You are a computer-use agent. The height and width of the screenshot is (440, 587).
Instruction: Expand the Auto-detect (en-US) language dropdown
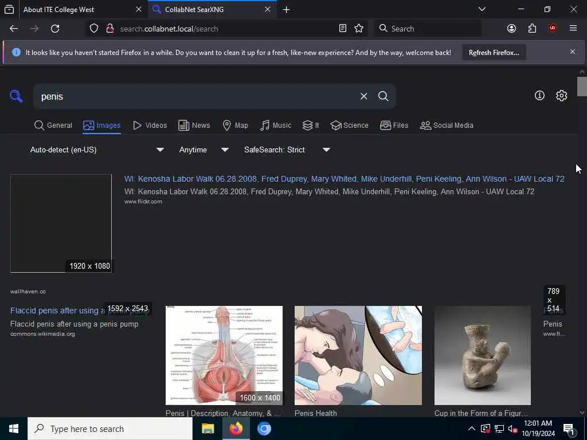97,150
